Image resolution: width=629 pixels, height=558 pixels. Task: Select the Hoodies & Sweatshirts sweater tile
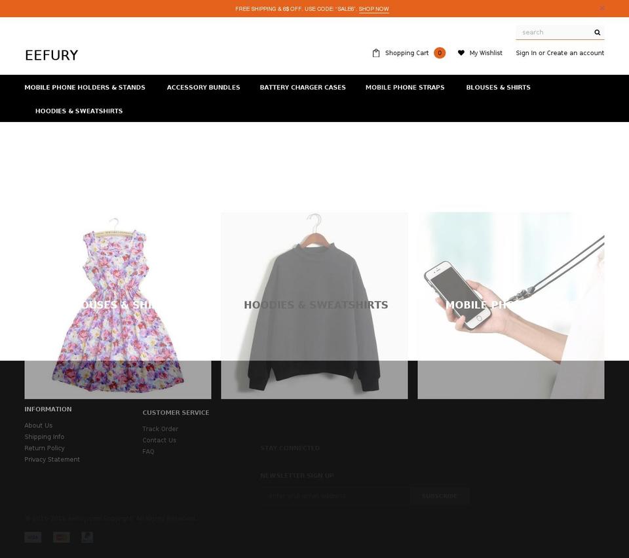click(314, 306)
